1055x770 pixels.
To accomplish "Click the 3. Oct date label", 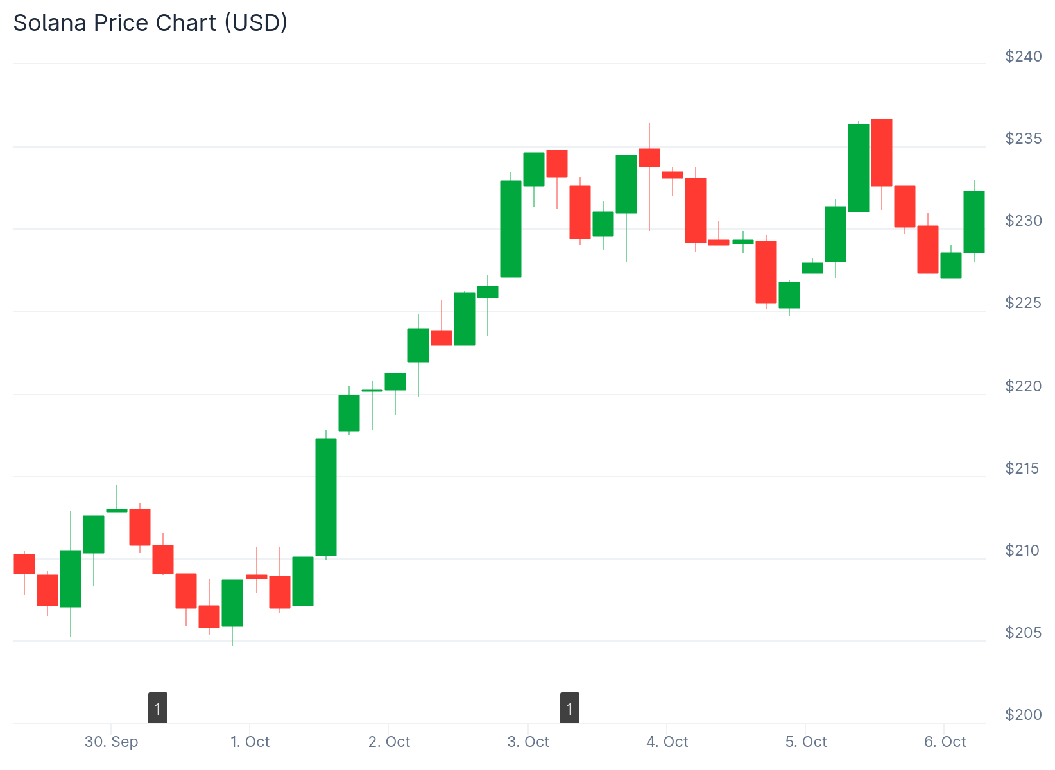I will (528, 742).
